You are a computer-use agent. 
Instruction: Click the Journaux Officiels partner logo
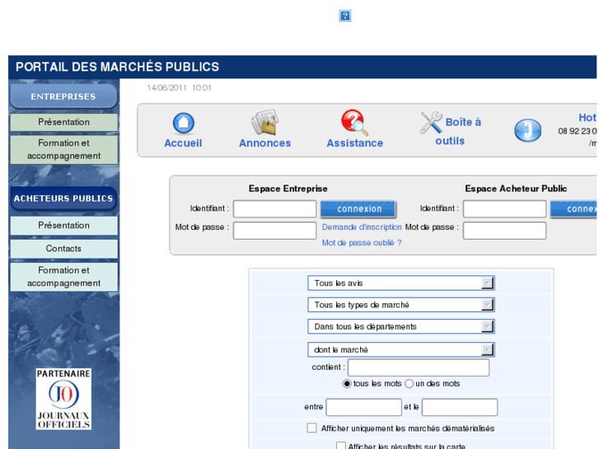coord(63,399)
